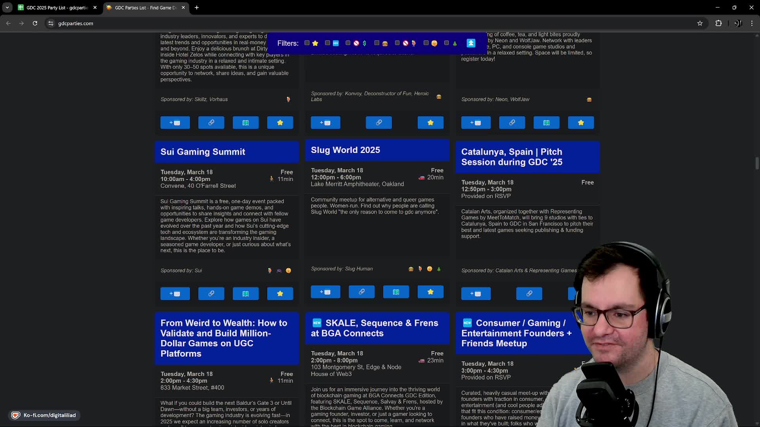Star the Skillz, Vorhaus sponsored event
This screenshot has height=427, width=760.
[x=280, y=123]
